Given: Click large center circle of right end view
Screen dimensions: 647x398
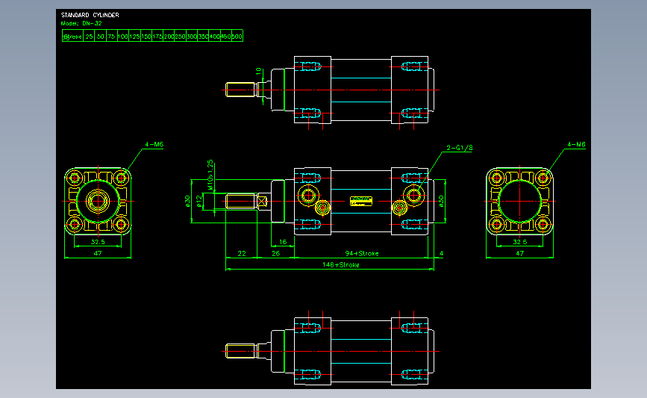Looking at the screenshot, I should click(520, 201).
